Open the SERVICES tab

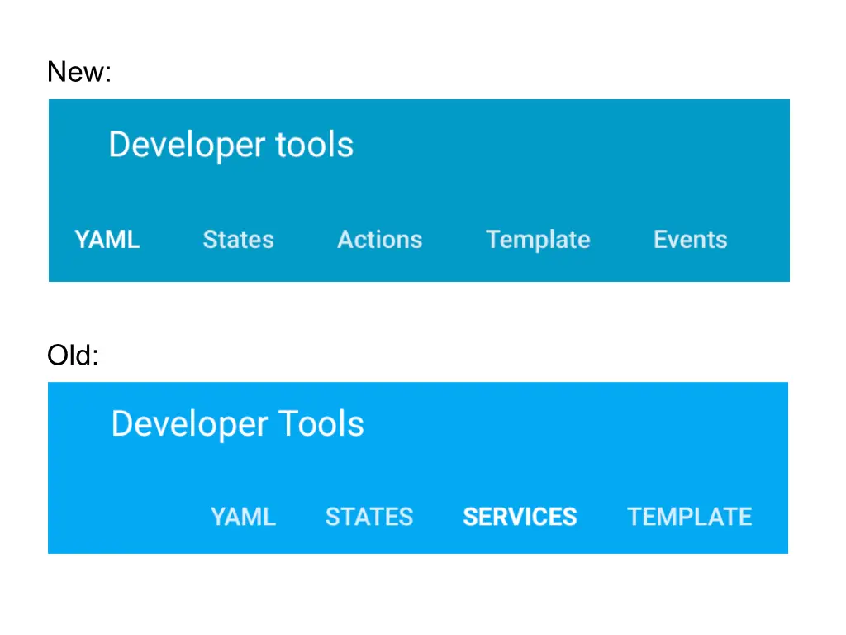tap(520, 517)
